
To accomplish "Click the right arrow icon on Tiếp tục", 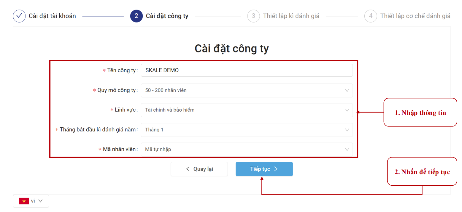I will coord(276,169).
